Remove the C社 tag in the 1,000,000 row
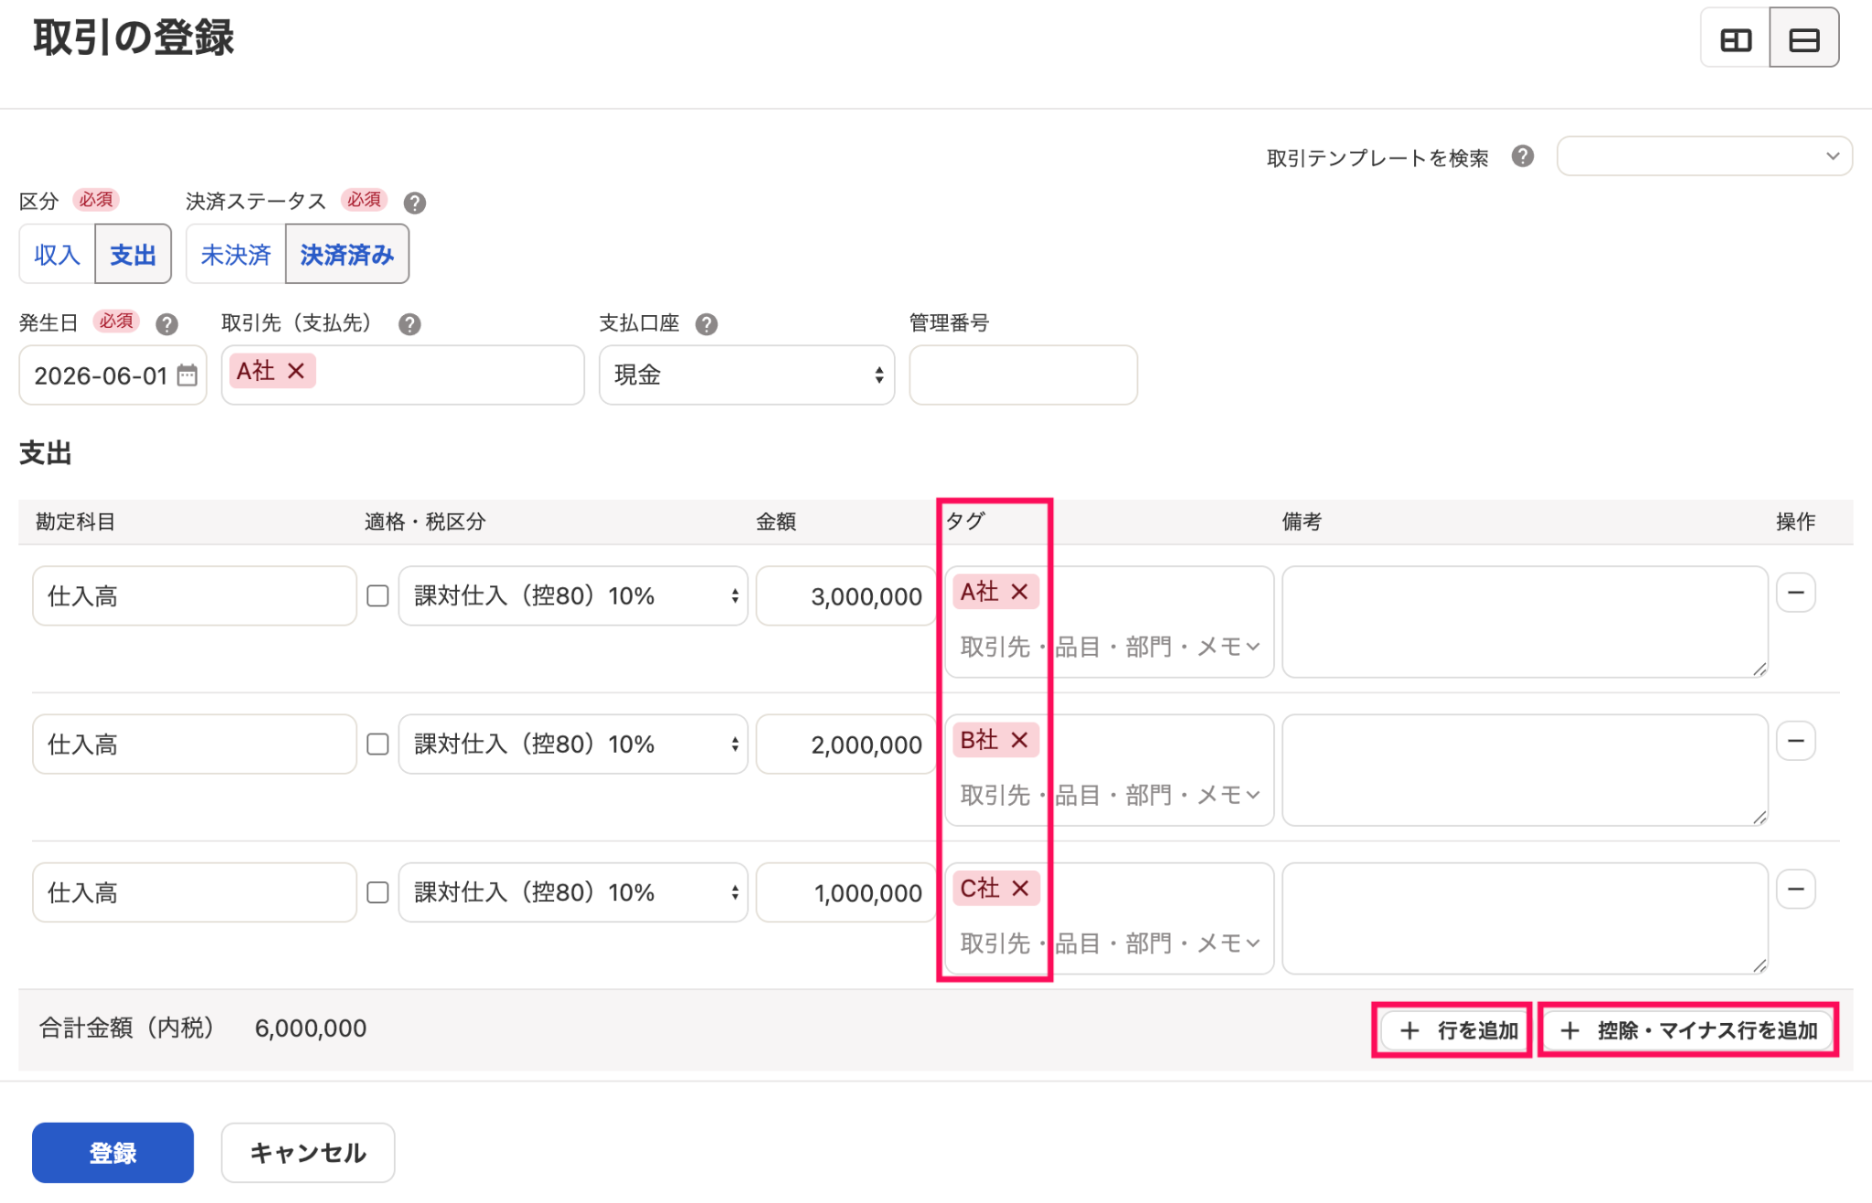 [1021, 888]
